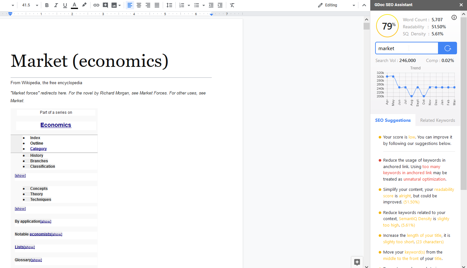This screenshot has height=268, width=467.
Task: Click the document vertical scrollbar thumb
Action: click(x=366, y=26)
